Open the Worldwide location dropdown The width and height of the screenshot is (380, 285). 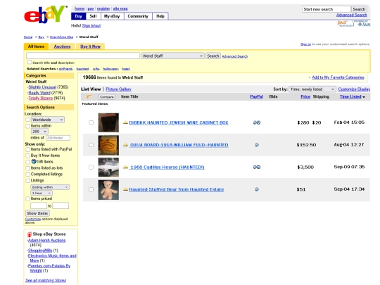click(48, 120)
